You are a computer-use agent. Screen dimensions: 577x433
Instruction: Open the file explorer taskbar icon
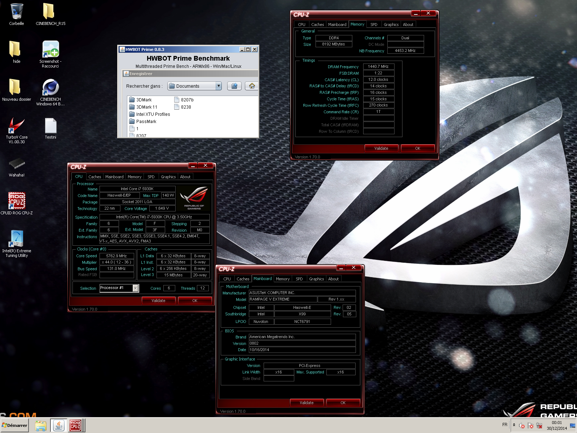(x=41, y=426)
